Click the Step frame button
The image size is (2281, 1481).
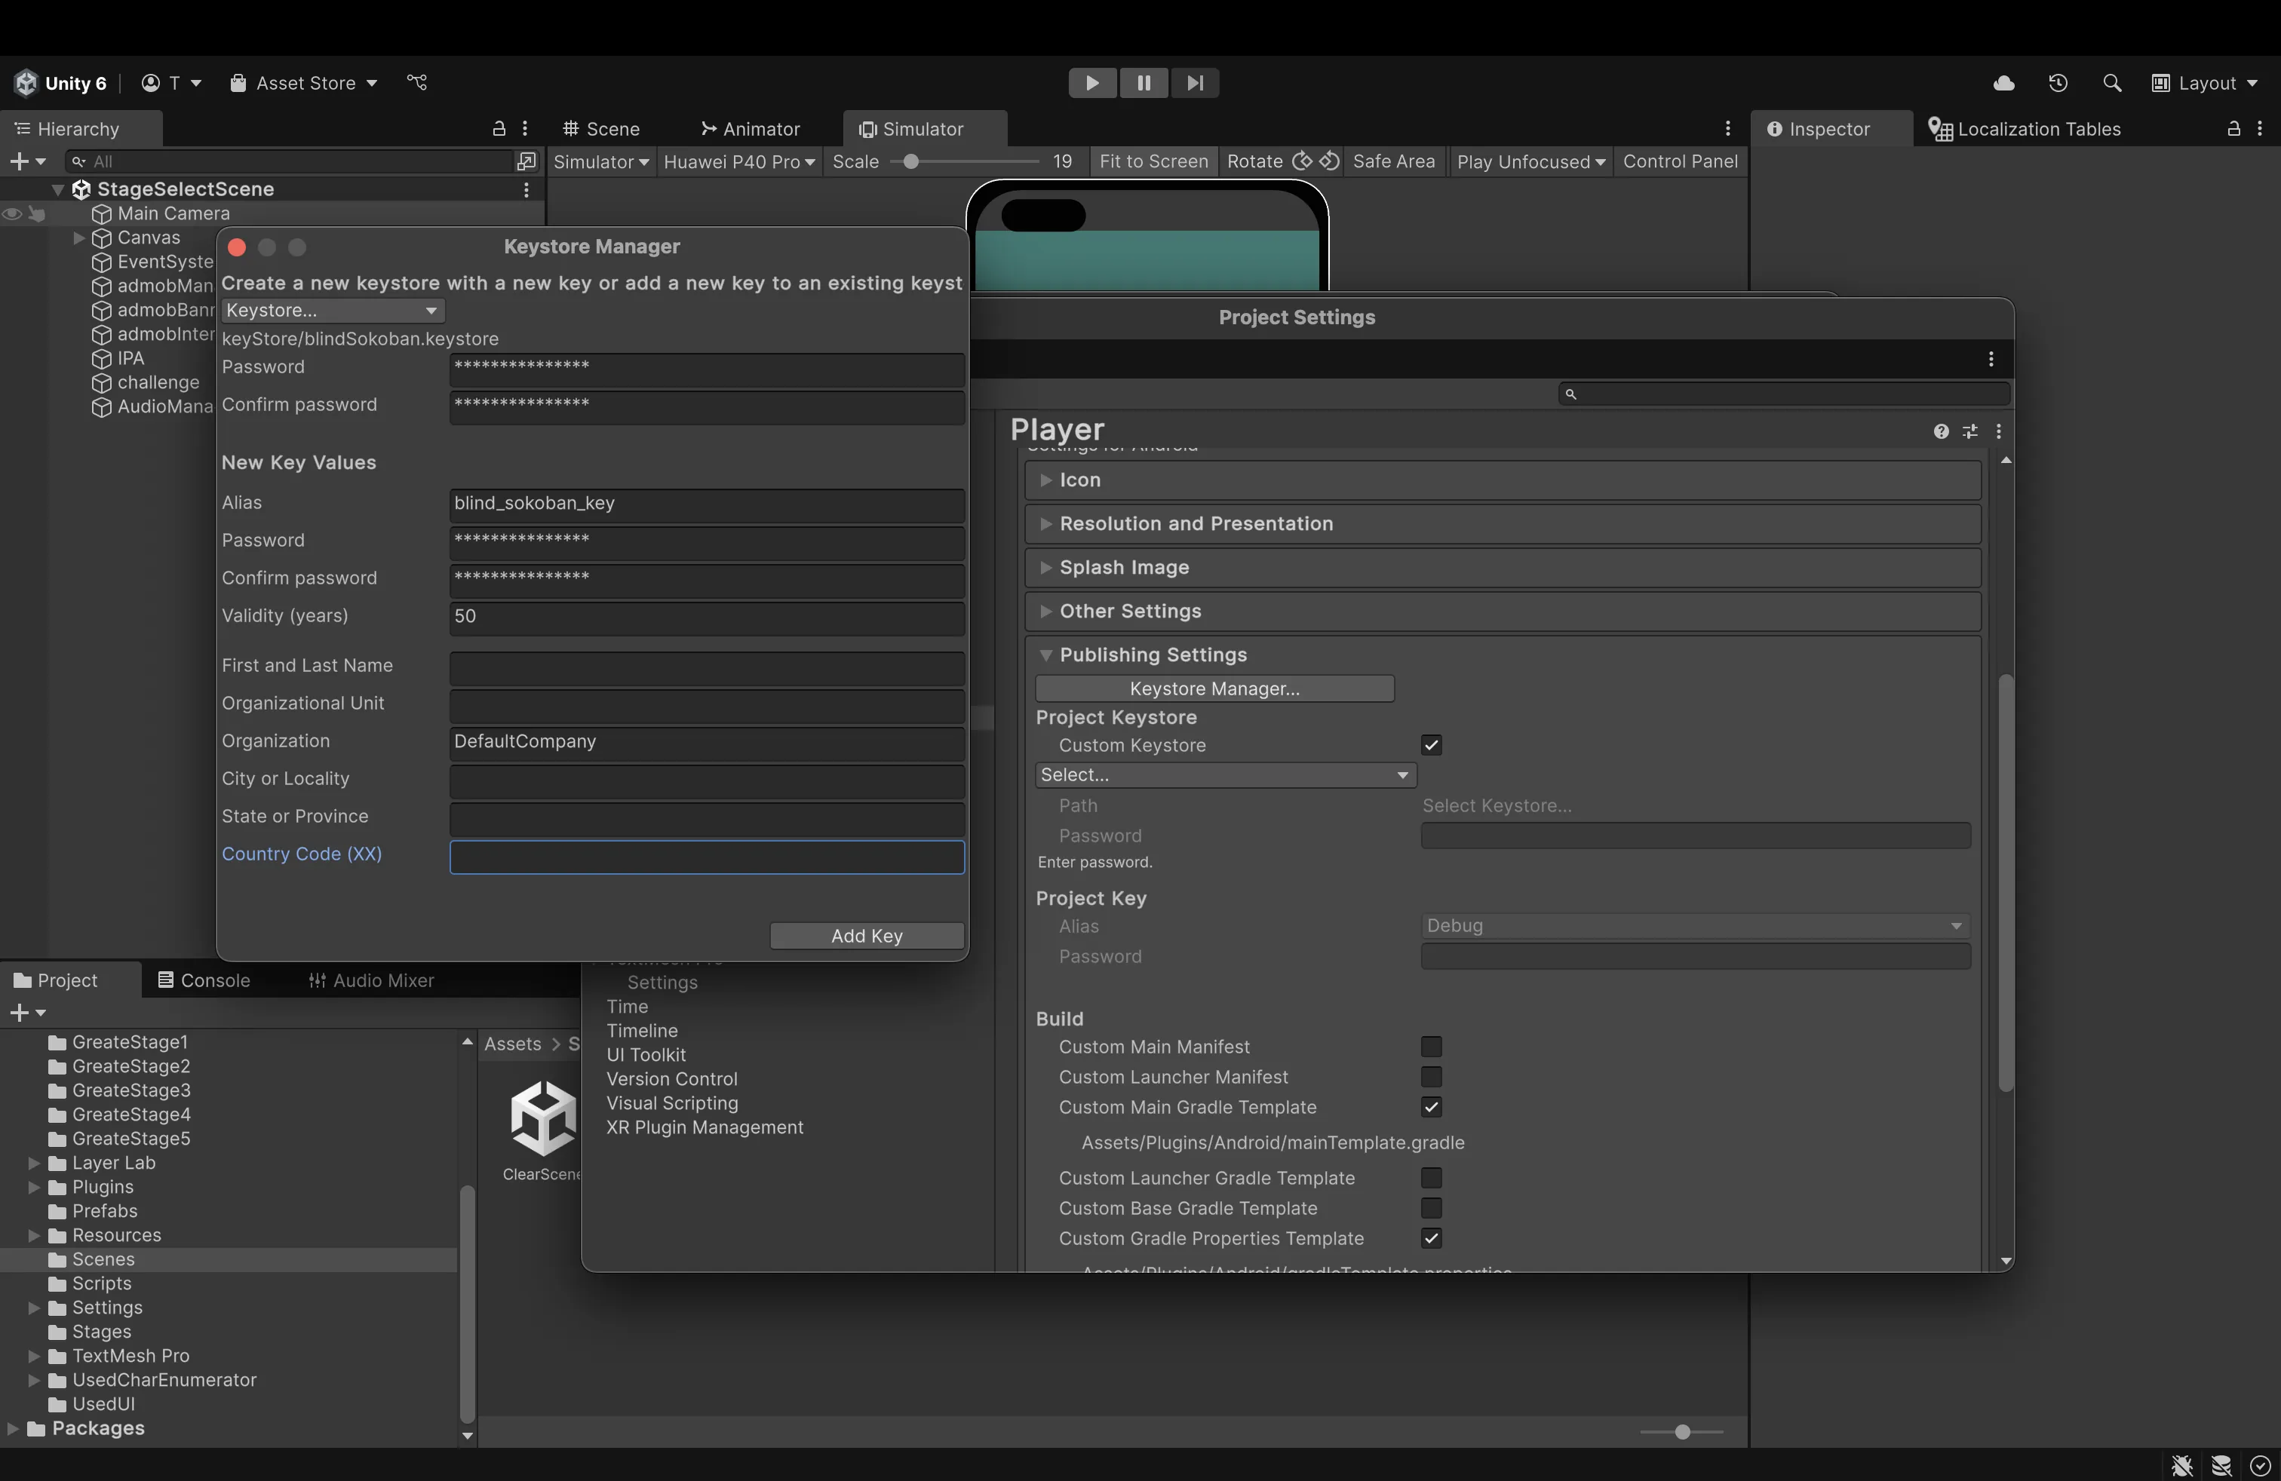[1194, 84]
